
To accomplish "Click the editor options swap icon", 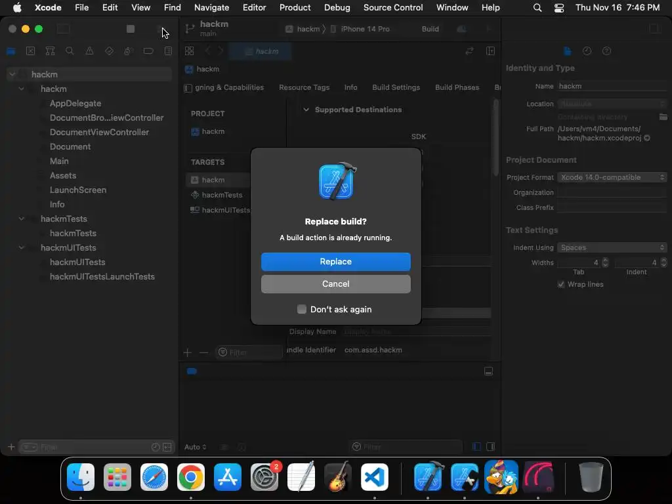I will pos(469,51).
